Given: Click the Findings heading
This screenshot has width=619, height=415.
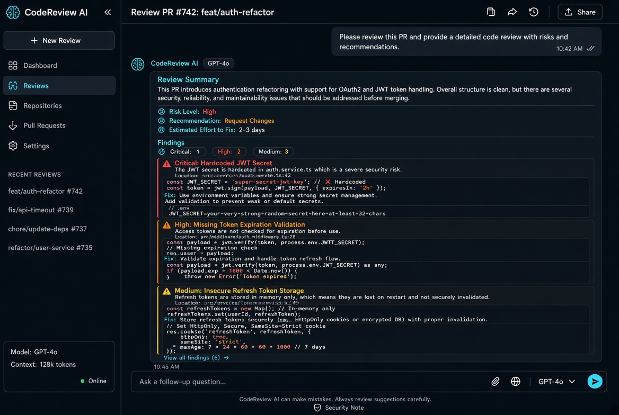Looking at the screenshot, I should [171, 143].
